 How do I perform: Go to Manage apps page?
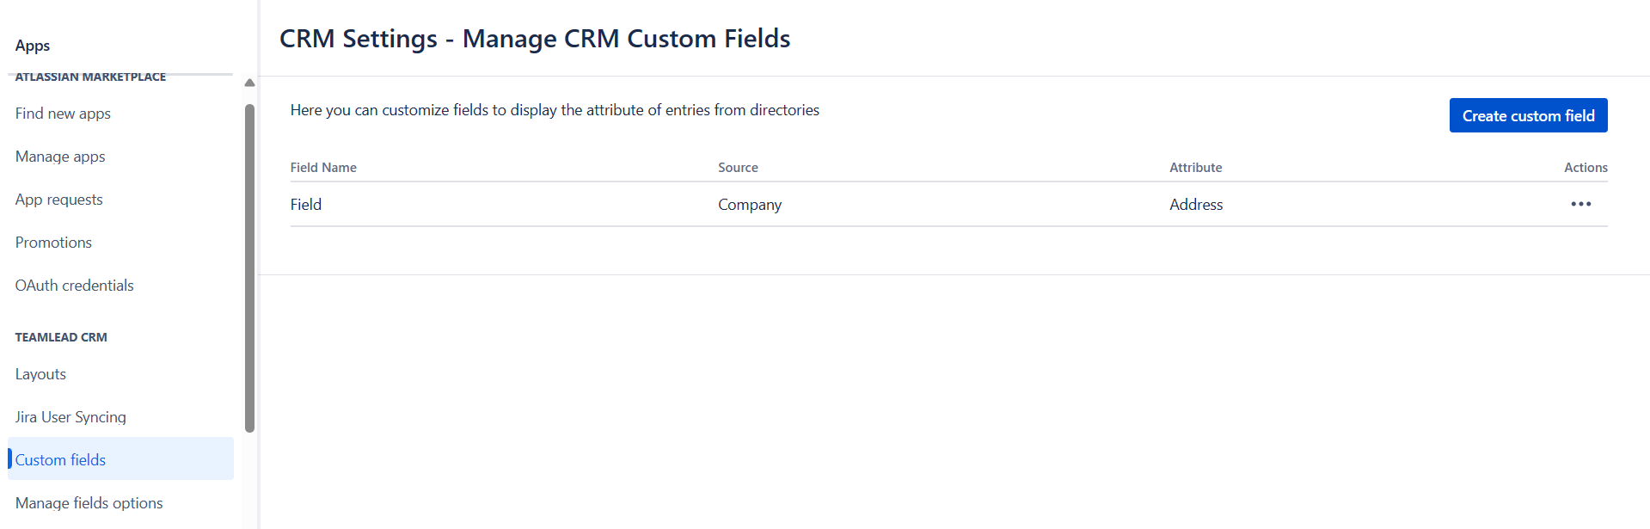[60, 157]
